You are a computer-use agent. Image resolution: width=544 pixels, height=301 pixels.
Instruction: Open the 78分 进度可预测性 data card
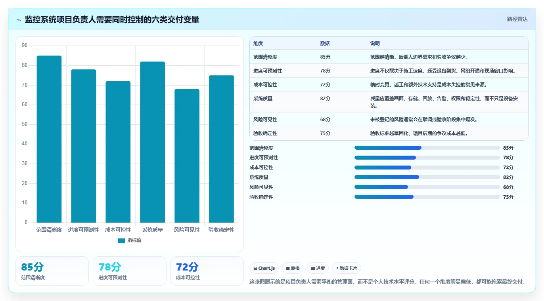130,271
